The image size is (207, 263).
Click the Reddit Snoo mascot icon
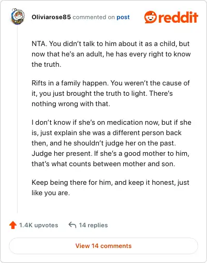[151, 17]
